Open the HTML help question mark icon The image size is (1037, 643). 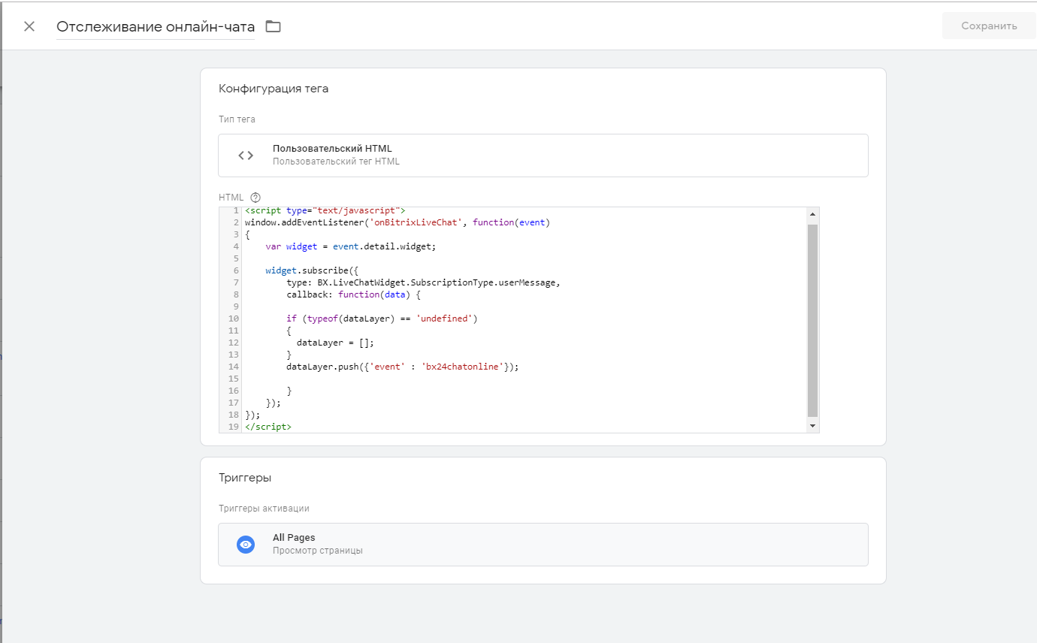pyautogui.click(x=255, y=198)
